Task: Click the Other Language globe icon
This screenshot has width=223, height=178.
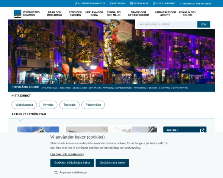Action: [x=154, y=3]
